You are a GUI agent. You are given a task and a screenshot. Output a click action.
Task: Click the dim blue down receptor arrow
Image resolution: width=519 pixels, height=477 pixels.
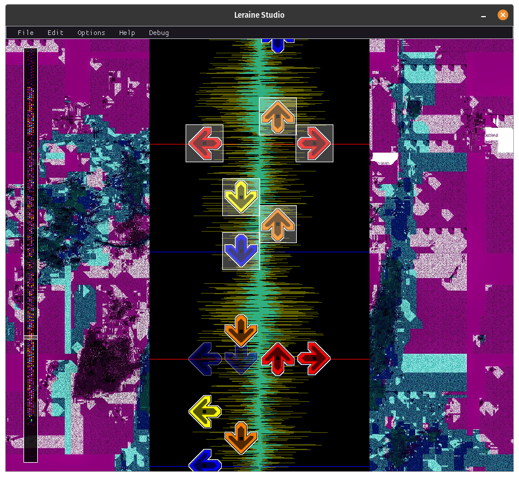click(x=241, y=360)
